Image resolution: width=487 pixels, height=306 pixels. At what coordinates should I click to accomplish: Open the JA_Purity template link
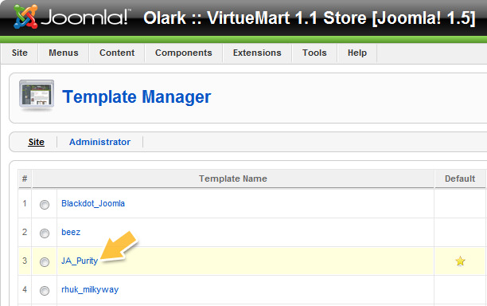coord(80,261)
